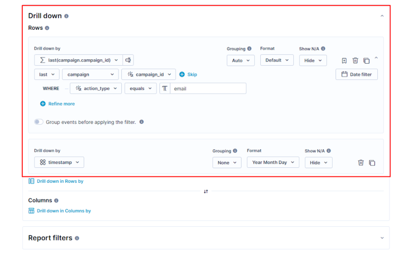This screenshot has height=253, width=414.
Task: Open the equals operator dropdown
Action: 141,89
